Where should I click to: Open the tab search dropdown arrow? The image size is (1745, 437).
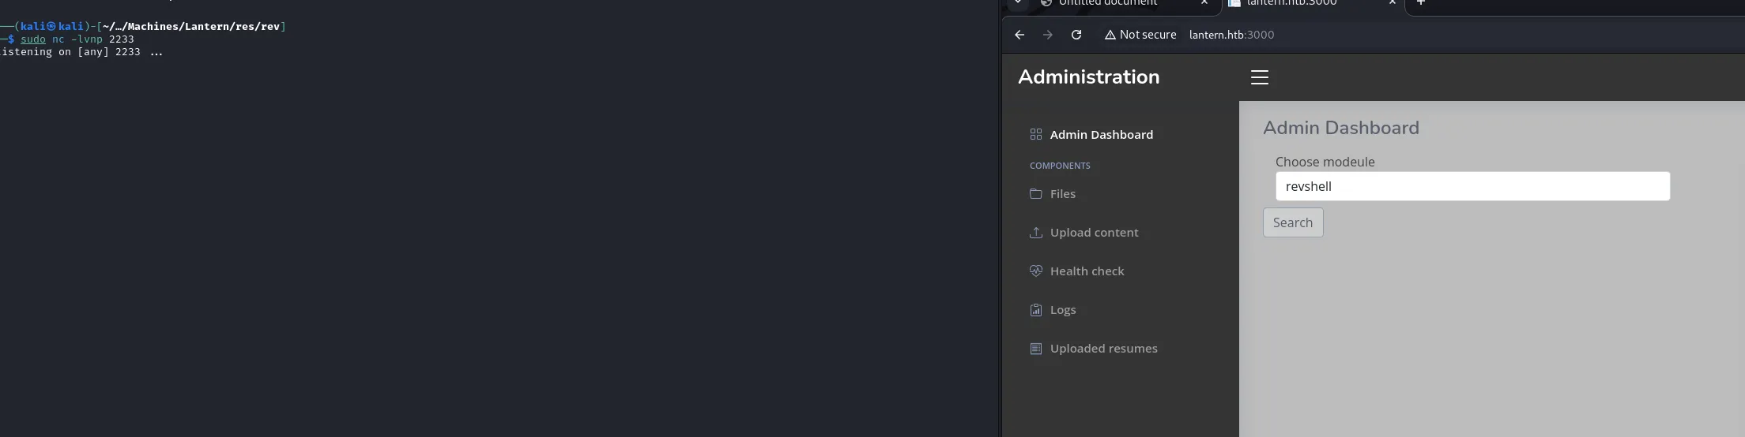1018,3
